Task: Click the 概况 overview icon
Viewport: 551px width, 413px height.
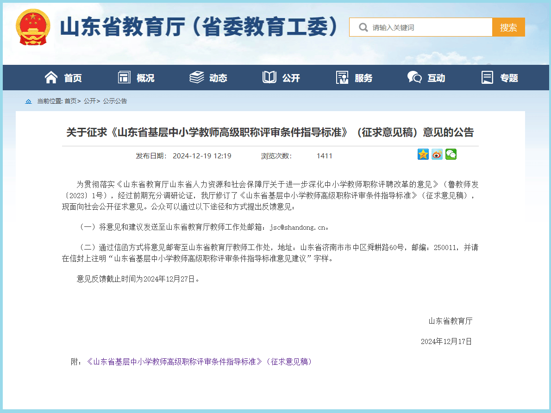Action: tap(124, 77)
